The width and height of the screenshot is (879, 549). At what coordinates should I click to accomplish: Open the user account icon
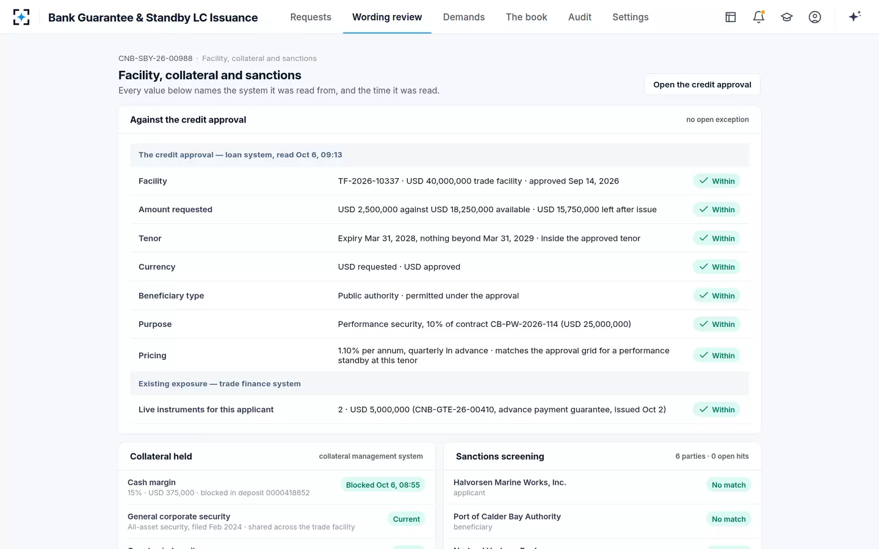click(x=815, y=17)
